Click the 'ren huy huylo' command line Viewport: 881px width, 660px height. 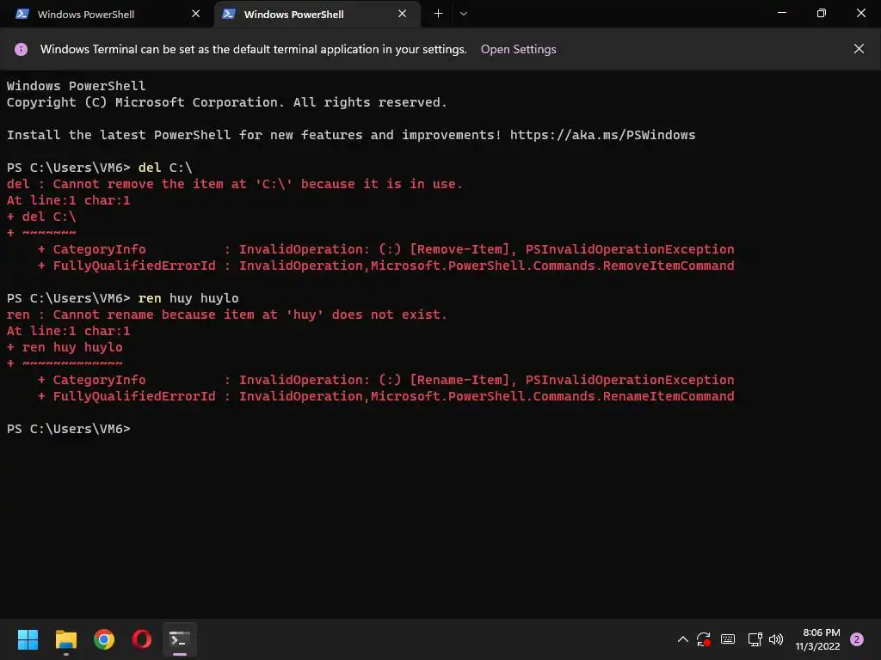[x=122, y=298]
